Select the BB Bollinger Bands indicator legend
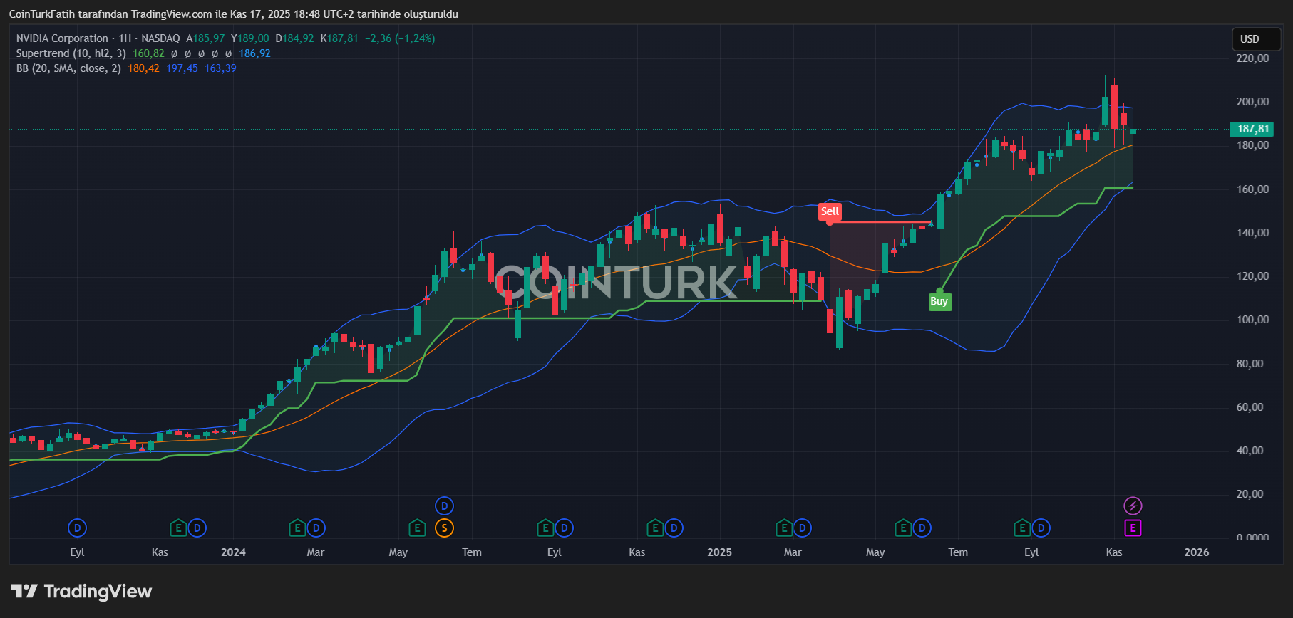1293x618 pixels. click(68, 68)
